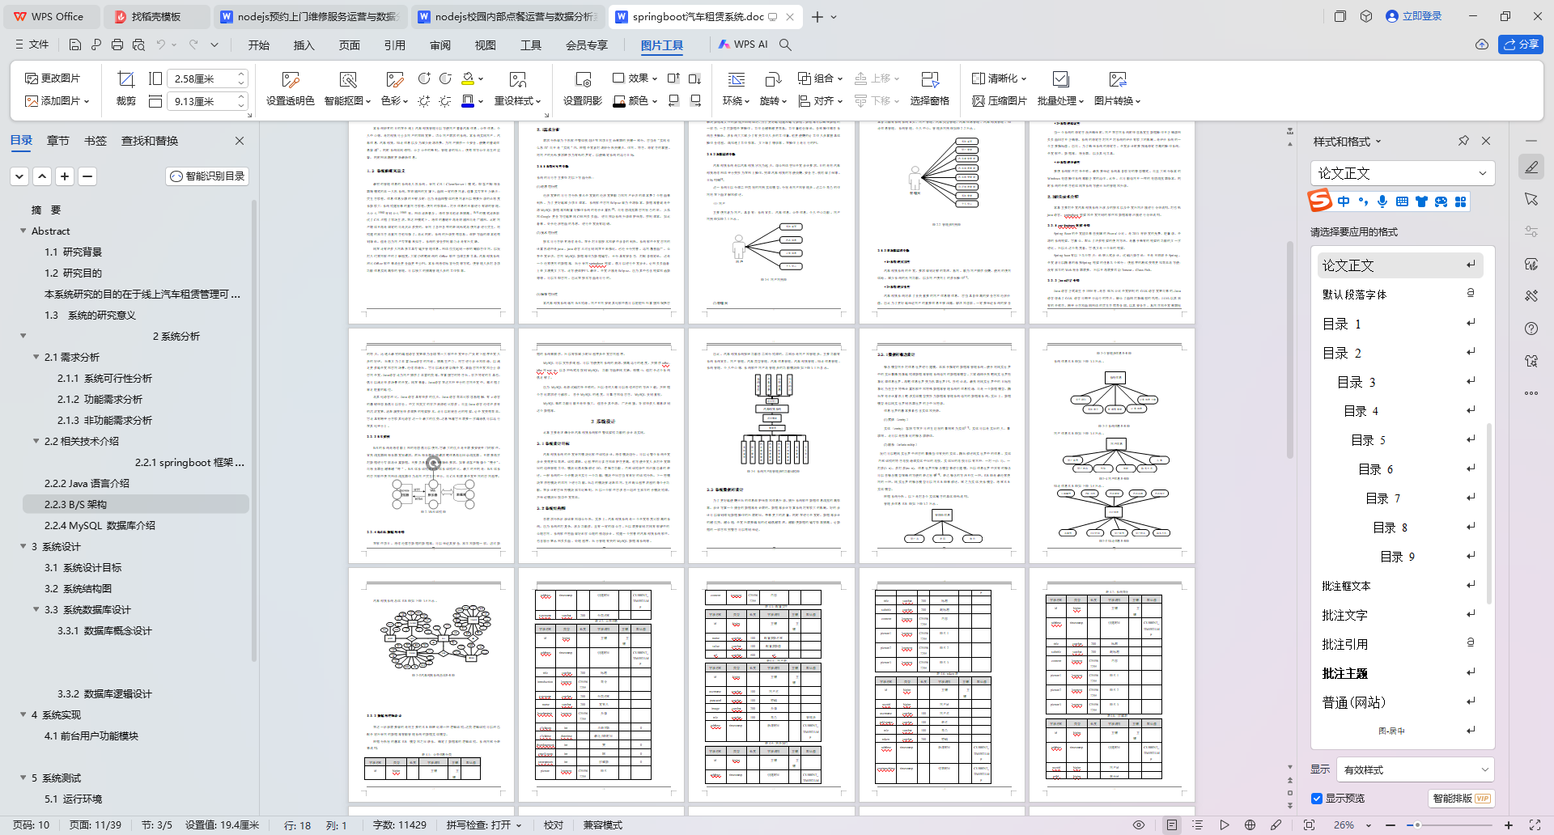Collapse 2.1 需求分析 outline node
This screenshot has height=835, width=1554.
pyautogui.click(x=36, y=357)
